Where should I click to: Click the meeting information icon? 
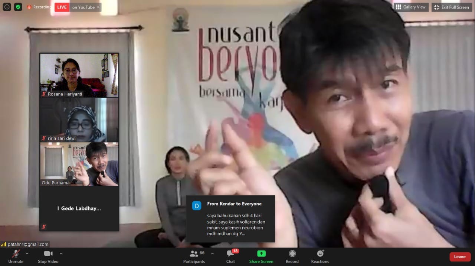(x=7, y=7)
